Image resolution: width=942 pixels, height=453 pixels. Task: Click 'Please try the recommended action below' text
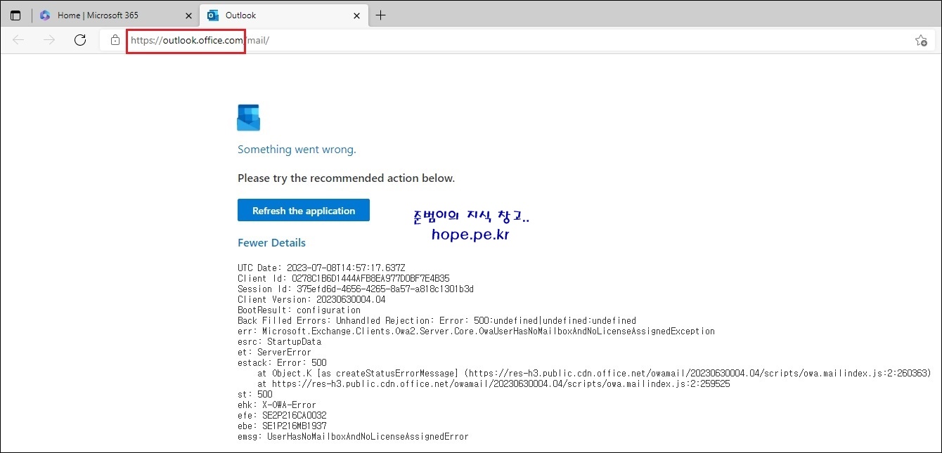346,178
